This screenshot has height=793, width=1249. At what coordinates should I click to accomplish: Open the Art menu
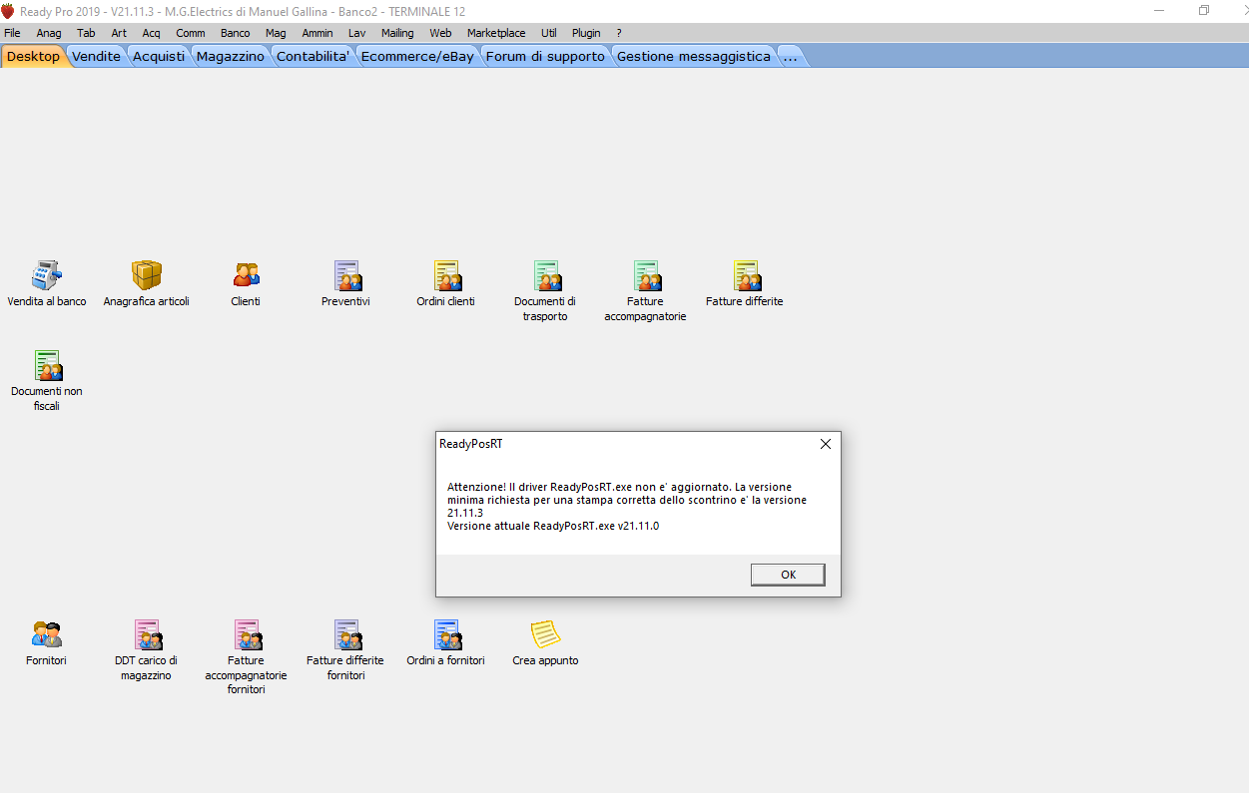click(x=119, y=33)
